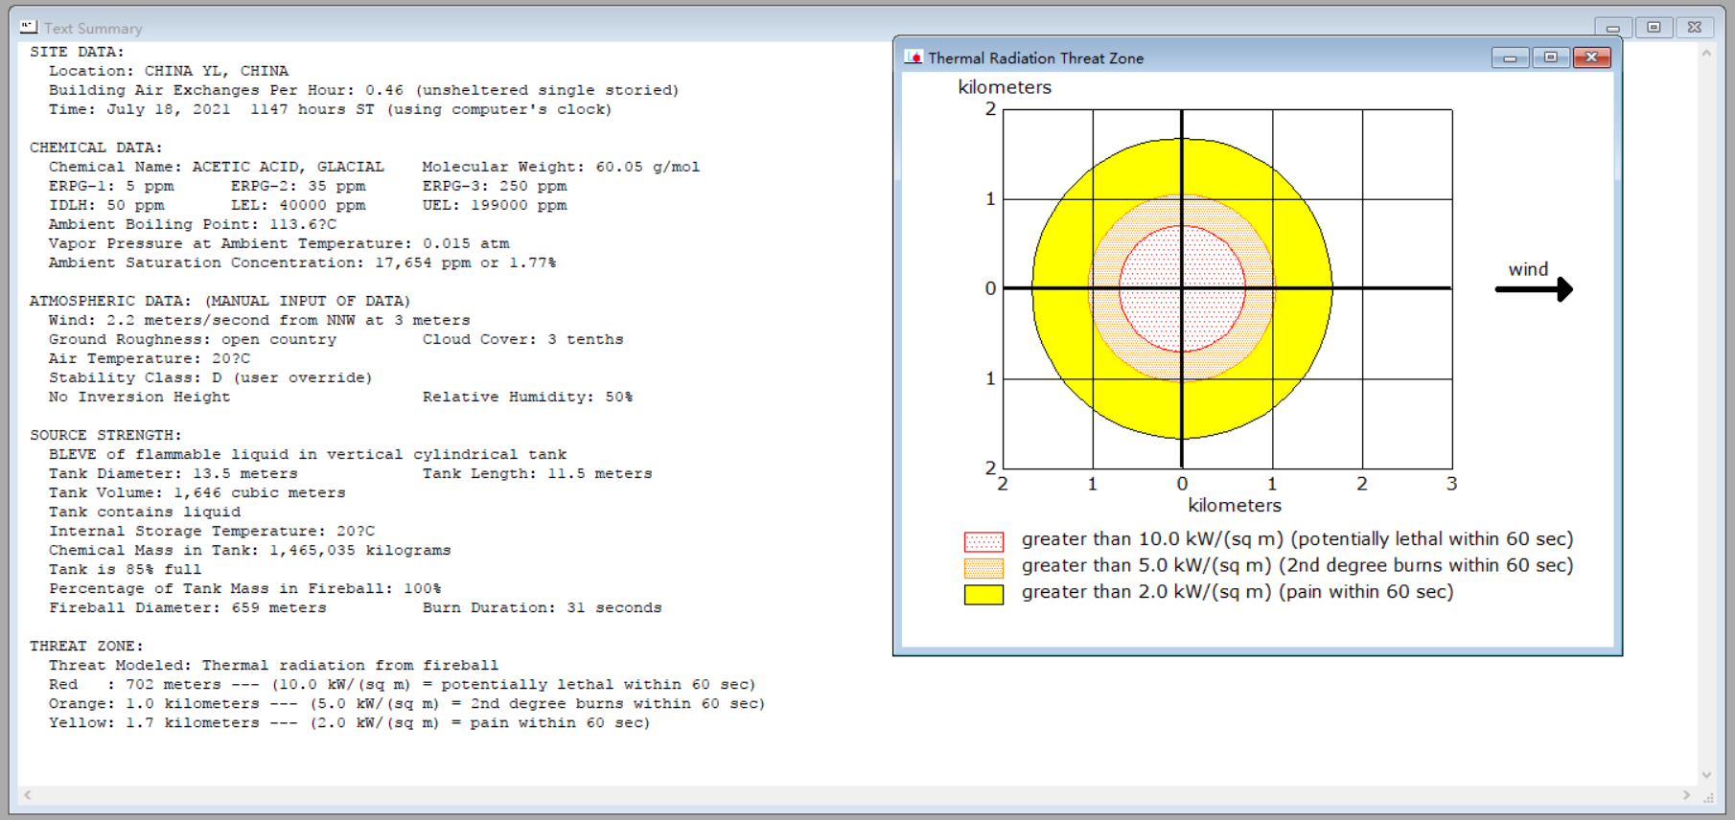The image size is (1735, 820).
Task: Click 'Chemical Mass in Tank' line
Action: tap(250, 550)
